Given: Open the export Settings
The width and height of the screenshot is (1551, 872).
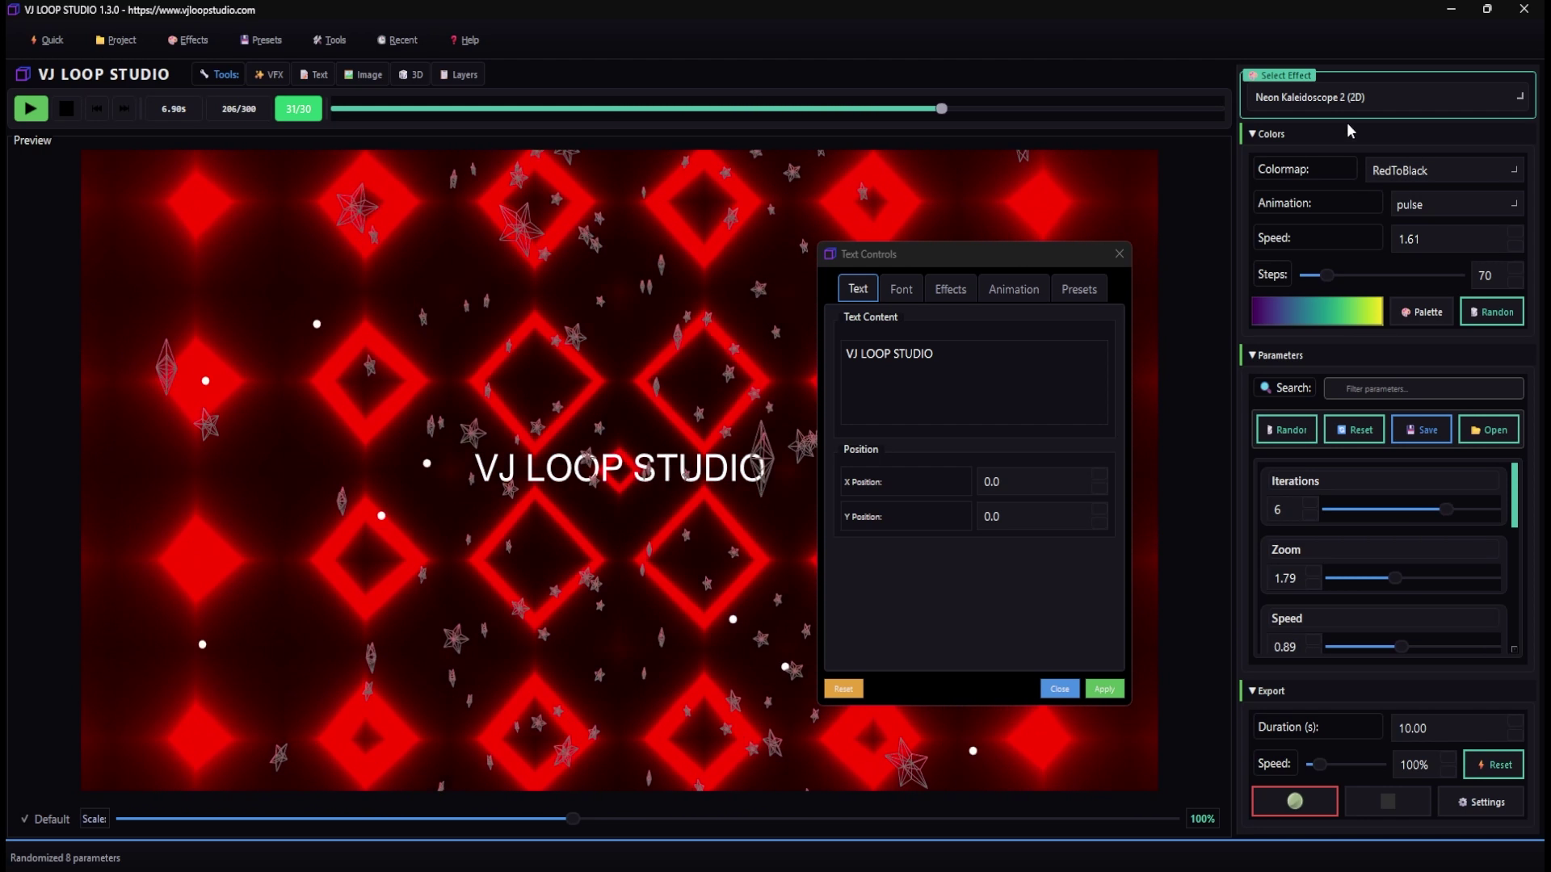Looking at the screenshot, I should [x=1481, y=802].
